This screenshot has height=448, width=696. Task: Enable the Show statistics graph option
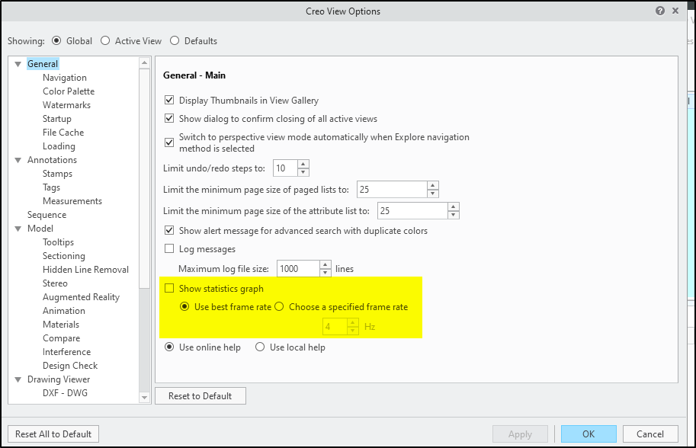click(x=169, y=288)
